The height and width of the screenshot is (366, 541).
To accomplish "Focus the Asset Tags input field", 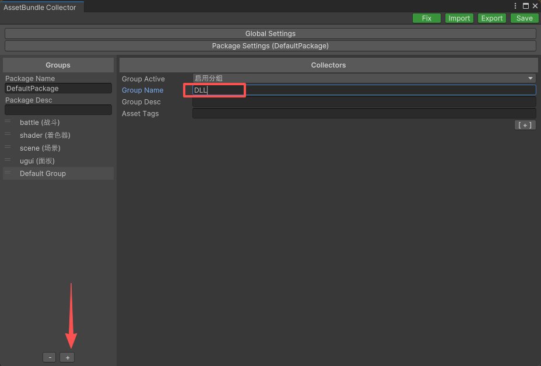I will 364,113.
